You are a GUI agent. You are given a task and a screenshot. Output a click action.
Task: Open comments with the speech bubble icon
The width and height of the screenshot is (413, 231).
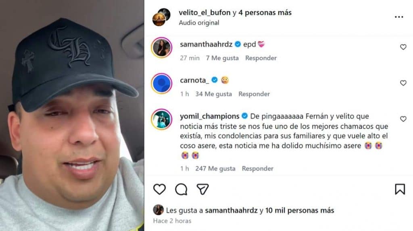point(181,189)
